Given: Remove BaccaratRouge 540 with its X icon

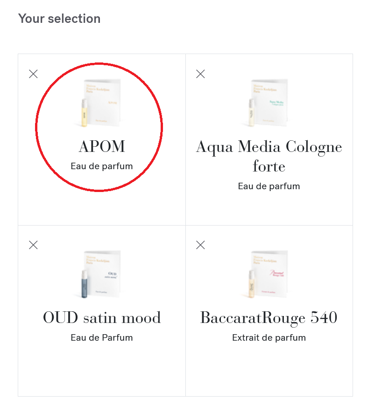Looking at the screenshot, I should (x=200, y=245).
